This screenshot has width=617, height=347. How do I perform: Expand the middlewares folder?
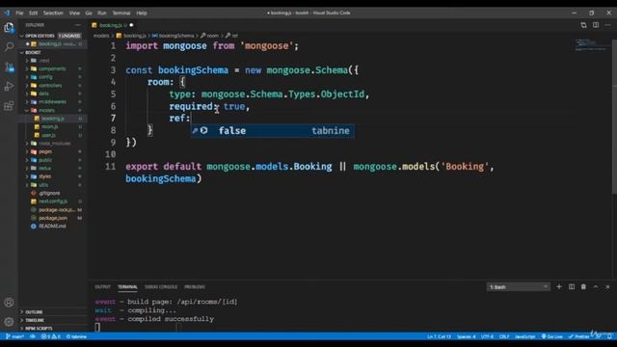pyautogui.click(x=52, y=101)
